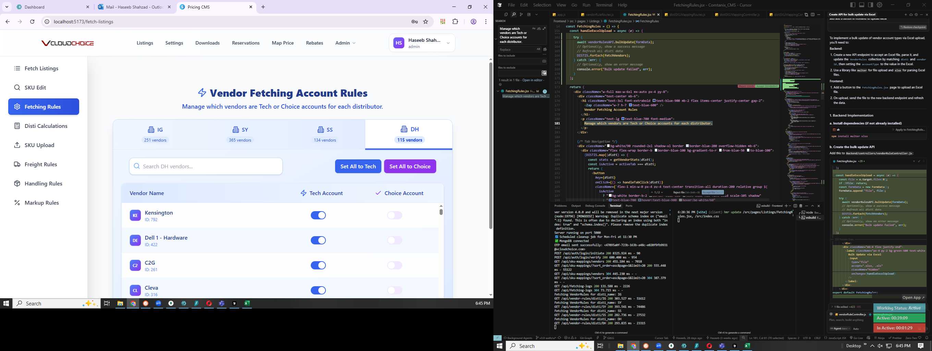This screenshot has height=351, width=932.
Task: Click the vendor list scrollbar thumb
Action: click(441, 212)
